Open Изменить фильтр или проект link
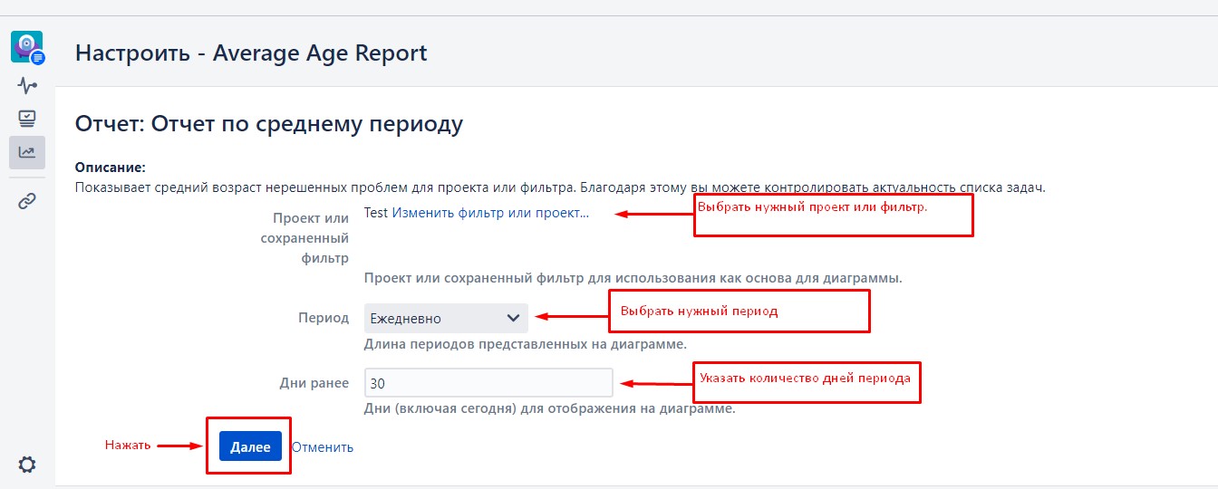This screenshot has height=489, width=1218. tap(490, 213)
